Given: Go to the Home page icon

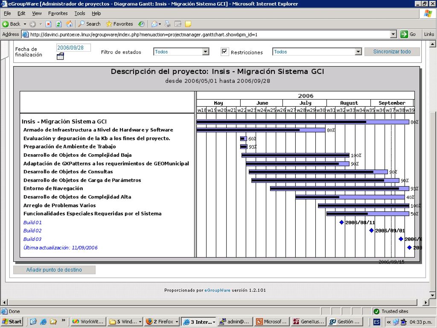Looking at the screenshot, I should click(x=69, y=24).
